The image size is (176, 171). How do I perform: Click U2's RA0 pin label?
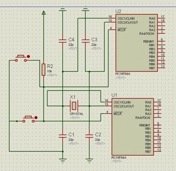[152, 19]
